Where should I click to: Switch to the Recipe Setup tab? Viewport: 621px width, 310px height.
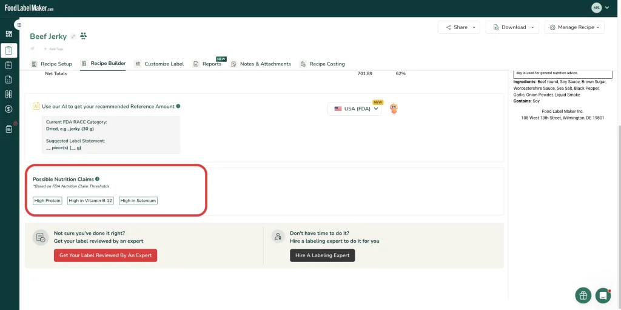click(x=51, y=64)
